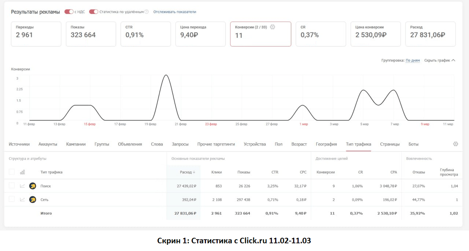Click Yandex Direct icon in Сеть row
Image resolution: width=469 pixels, height=251 pixels.
point(33,199)
